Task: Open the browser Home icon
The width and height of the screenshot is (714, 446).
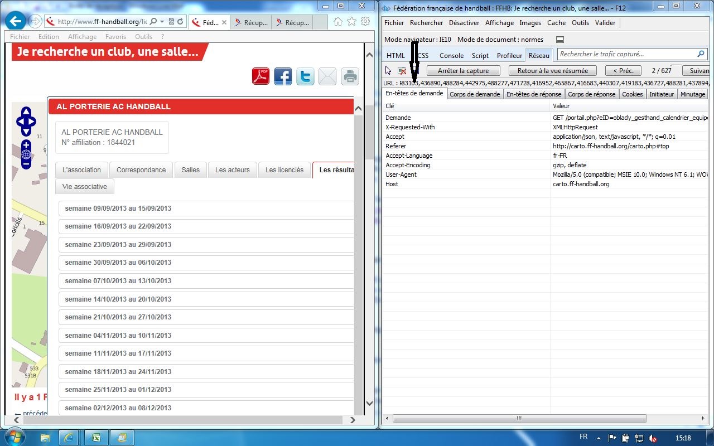Action: click(337, 22)
